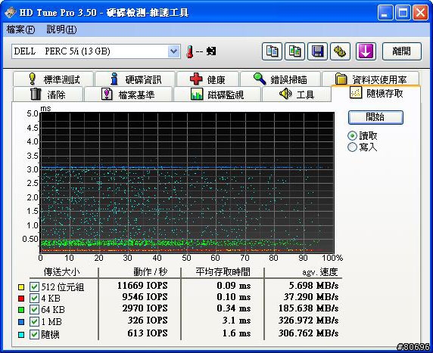This screenshot has height=353, width=433.
Task: Click the purple down-arrow icon
Action: click(366, 51)
